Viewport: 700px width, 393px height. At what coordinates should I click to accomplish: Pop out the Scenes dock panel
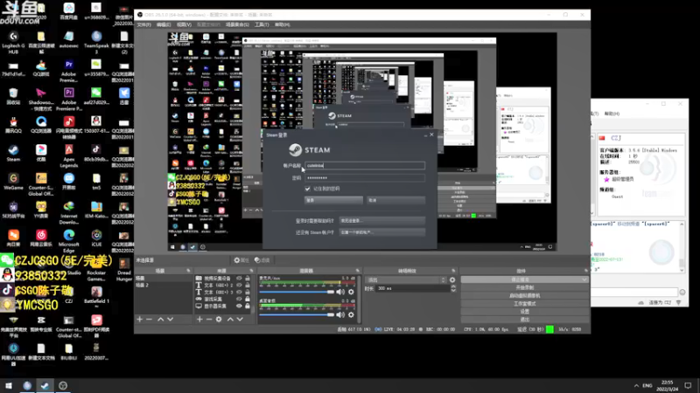pos(188,271)
